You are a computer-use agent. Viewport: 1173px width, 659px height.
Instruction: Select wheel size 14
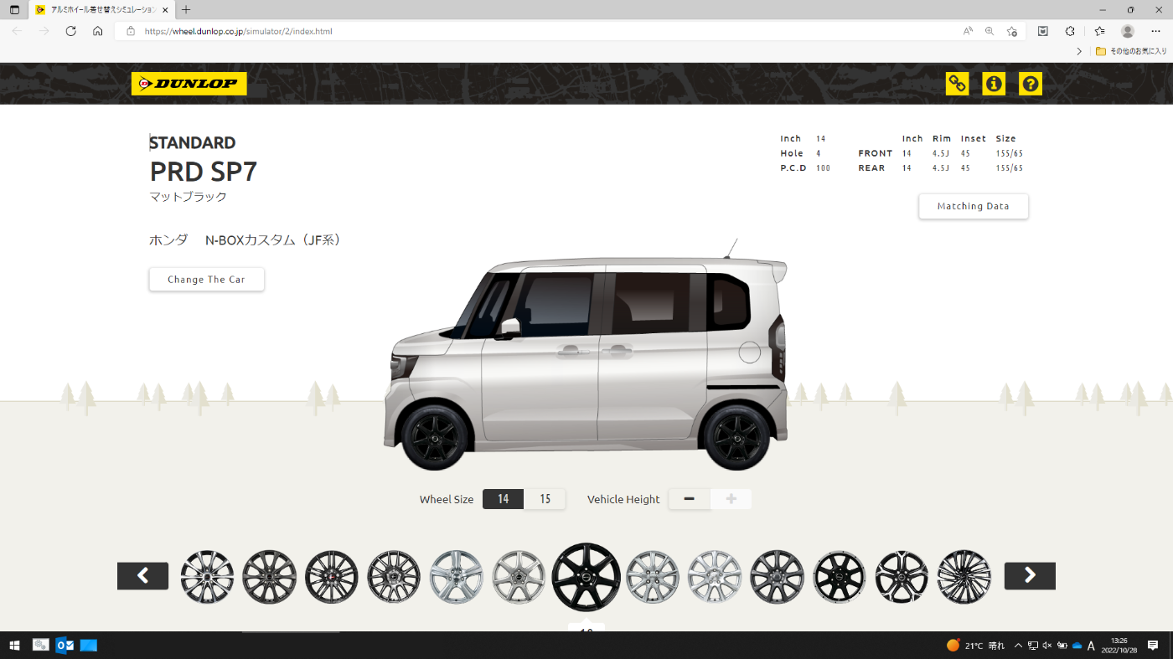coord(504,499)
